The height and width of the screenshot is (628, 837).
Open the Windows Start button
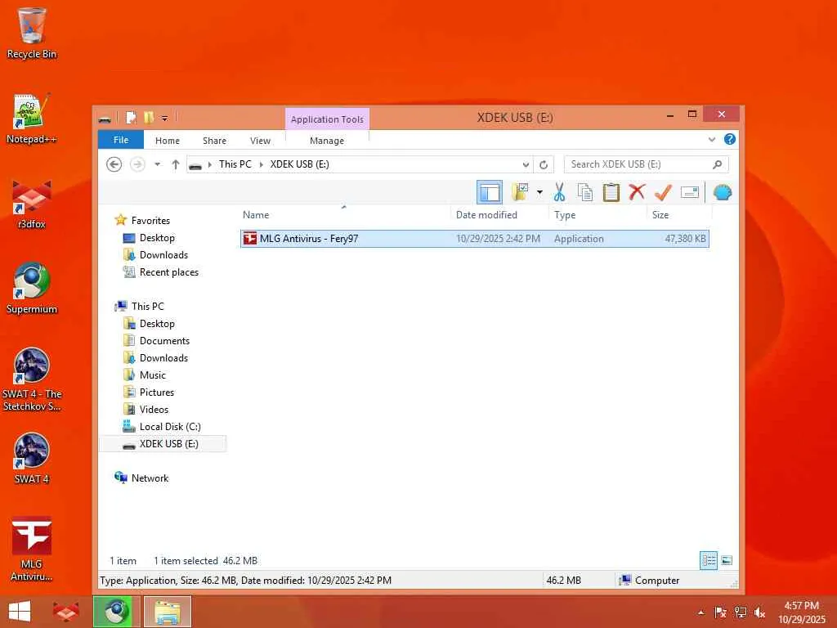coord(20,612)
